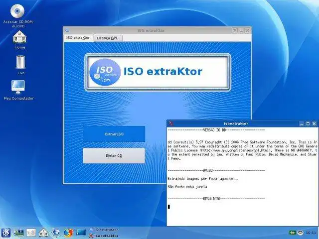Screen dimensions: 319x239
Task: Switch to the ISO extraKtor tab
Action: (78, 38)
